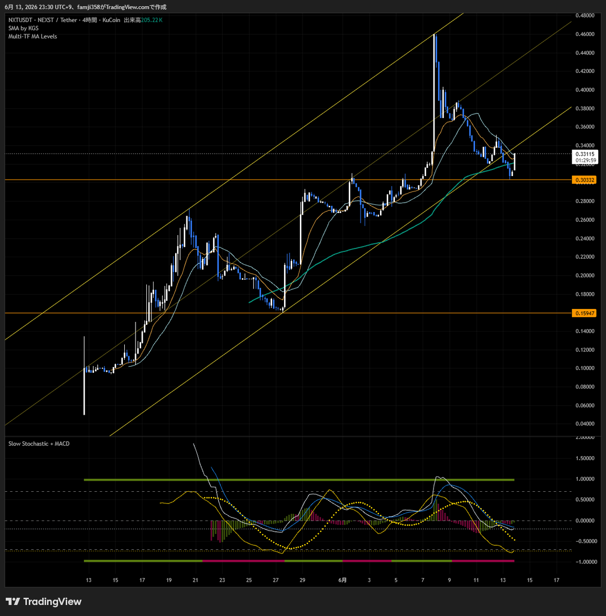Click the positive 0.50000 indicator scale label
Screen dimensions: 606x616
[x=585, y=499]
